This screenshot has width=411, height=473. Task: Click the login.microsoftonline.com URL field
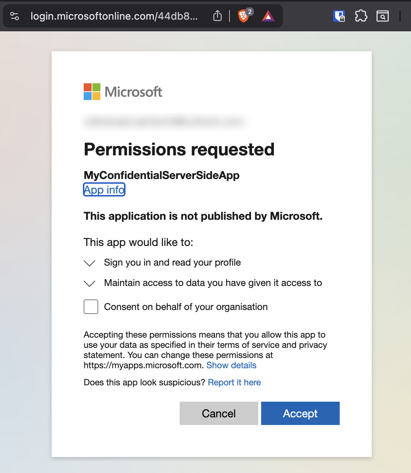(114, 16)
